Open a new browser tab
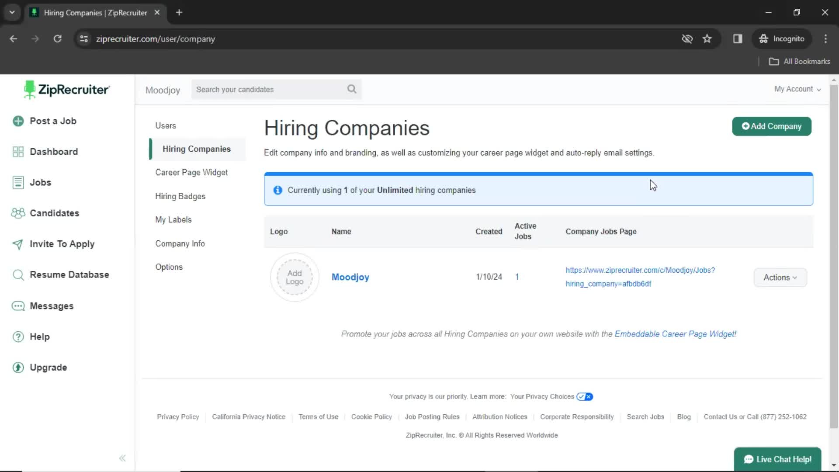The width and height of the screenshot is (839, 472). coord(179,12)
